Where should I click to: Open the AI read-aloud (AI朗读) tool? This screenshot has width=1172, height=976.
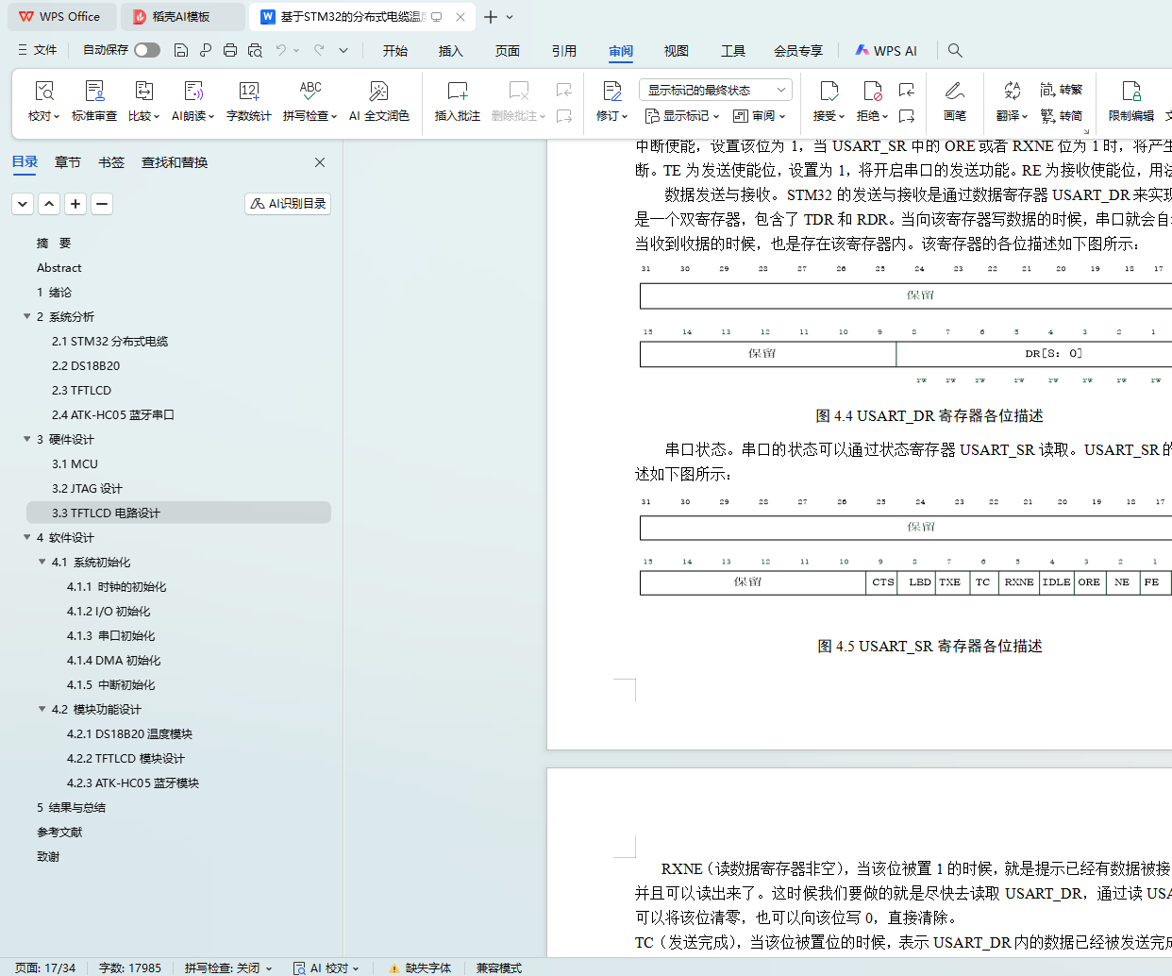coord(193,92)
